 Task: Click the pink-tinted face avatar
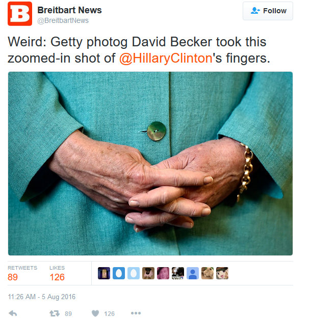(163, 273)
